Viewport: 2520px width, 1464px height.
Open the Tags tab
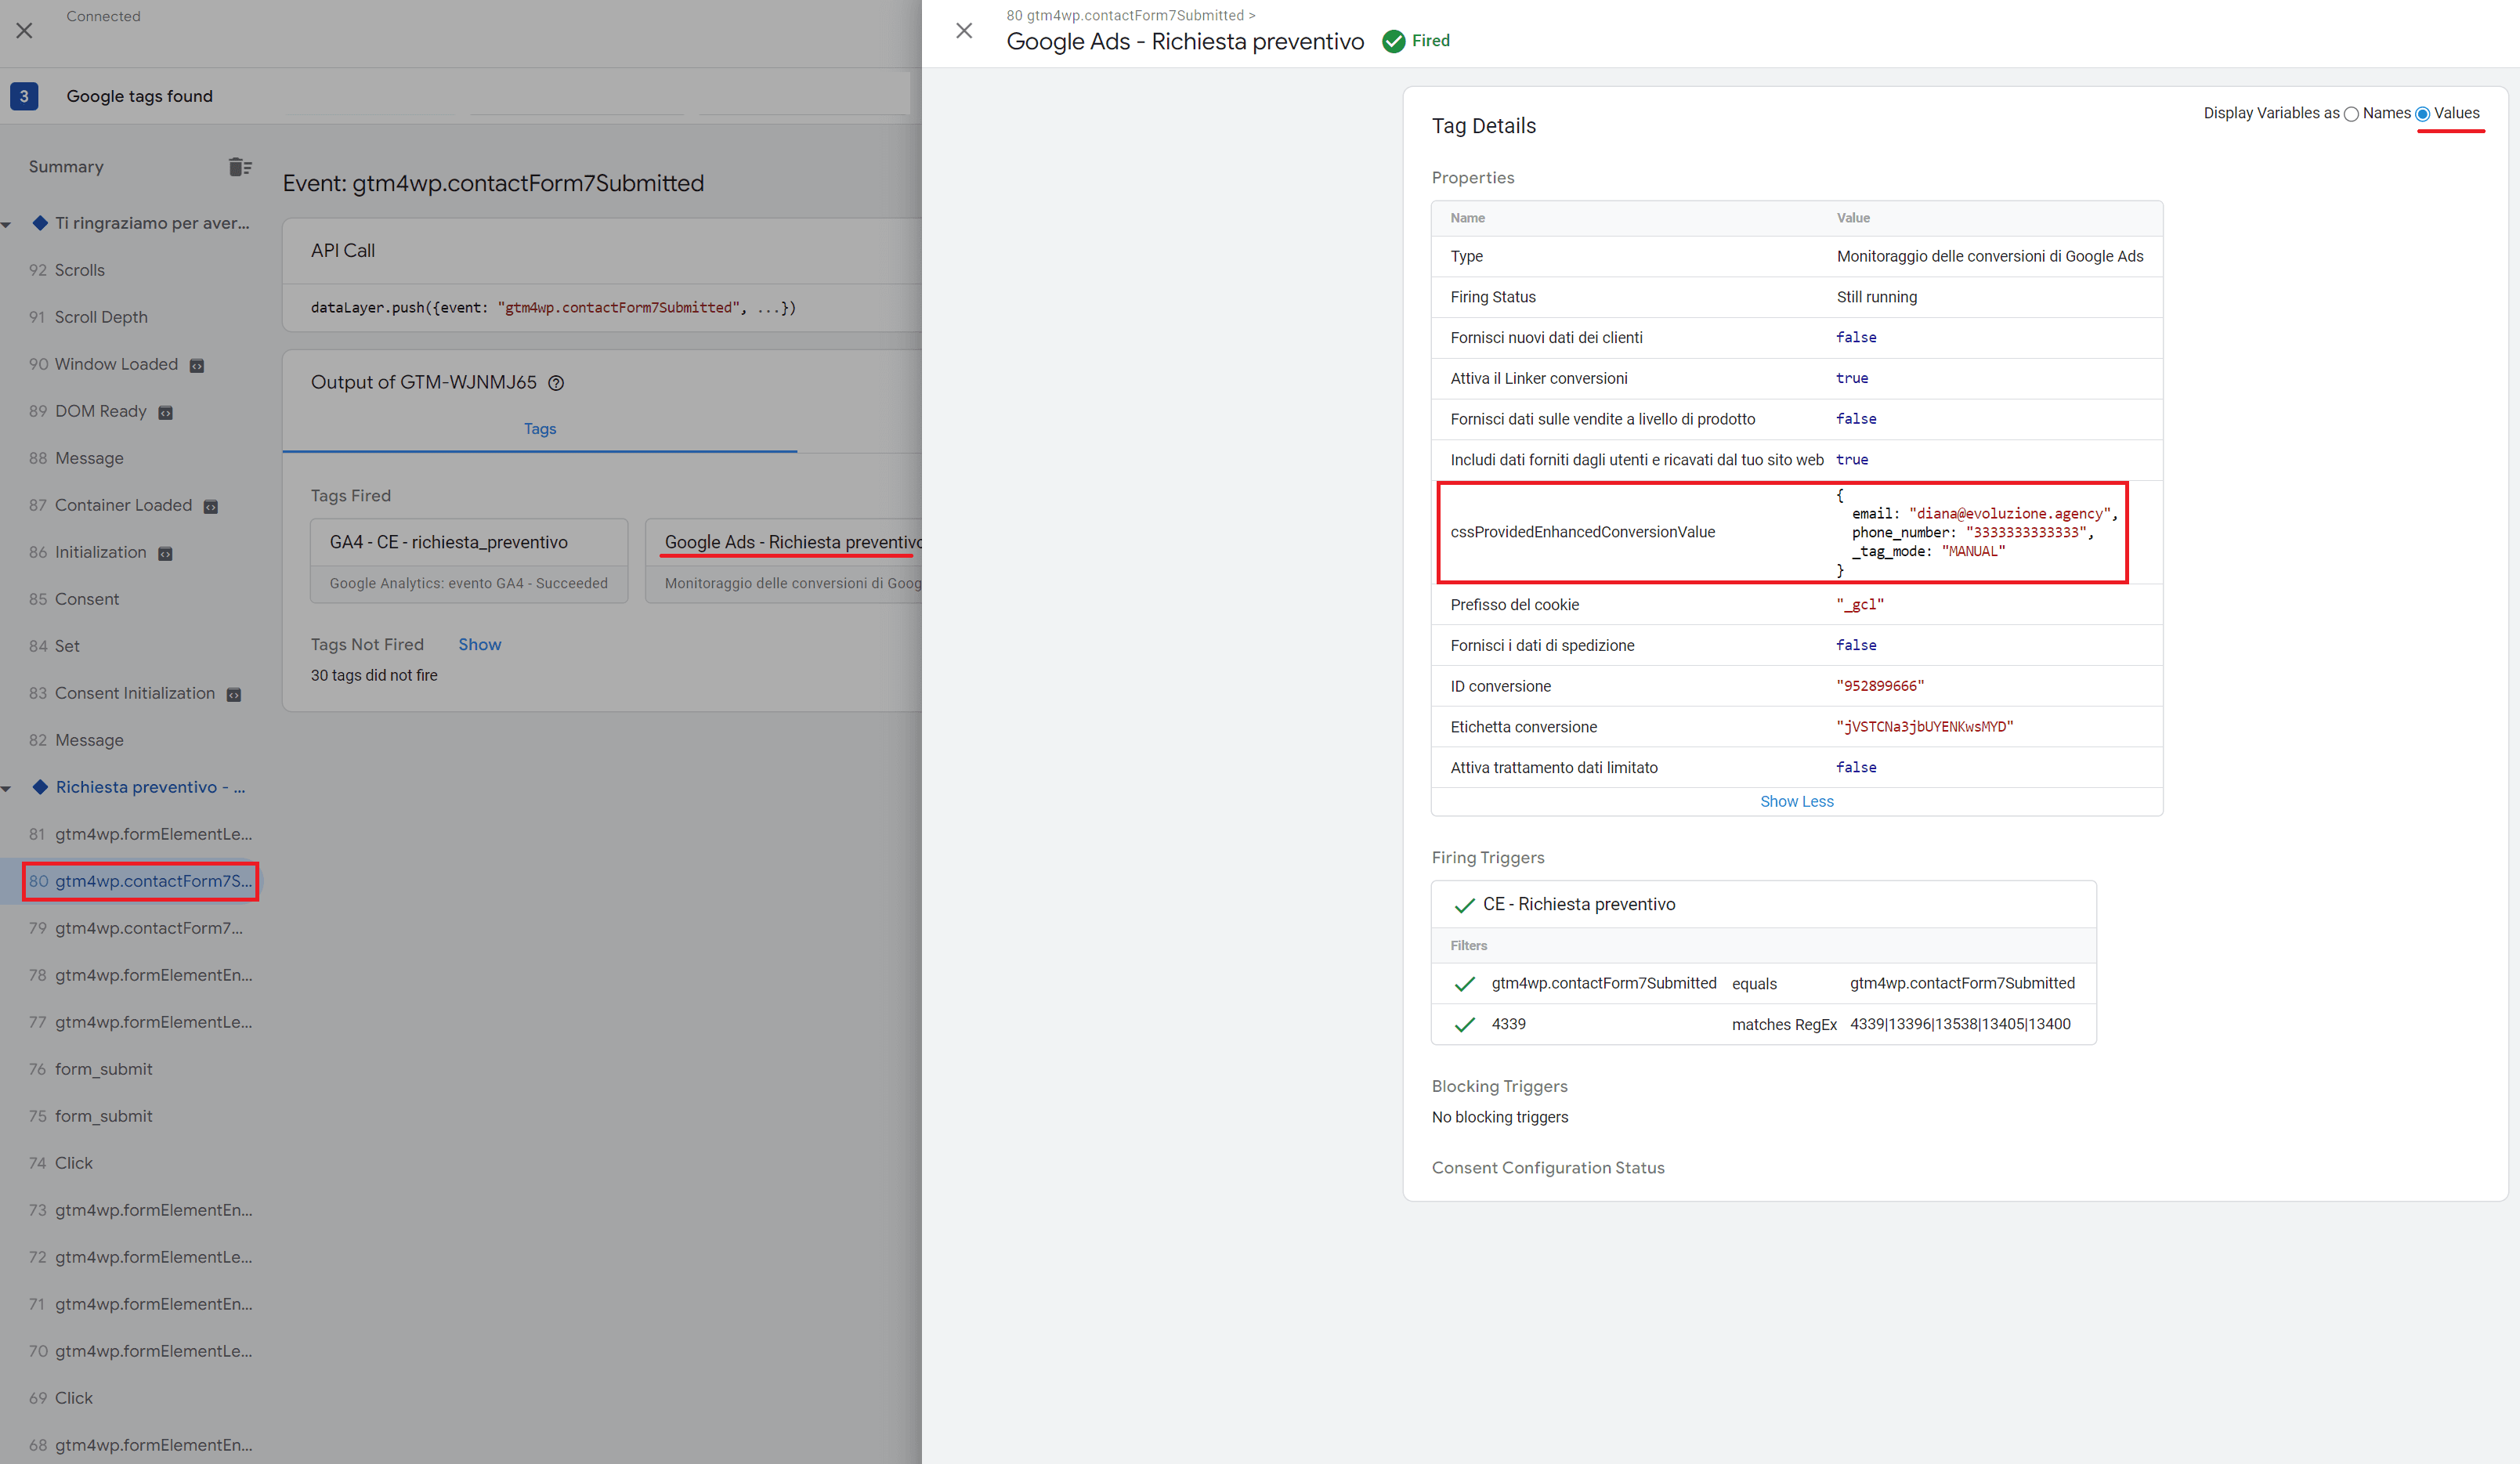[x=540, y=429]
